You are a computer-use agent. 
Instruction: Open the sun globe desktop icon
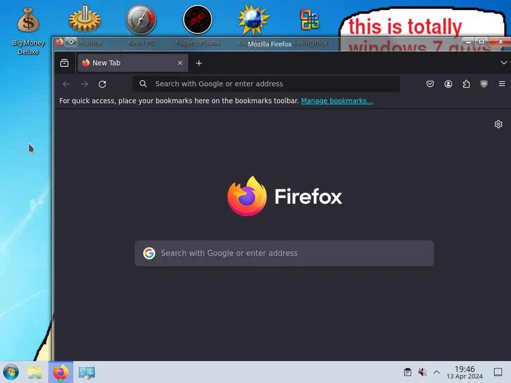pos(254,20)
